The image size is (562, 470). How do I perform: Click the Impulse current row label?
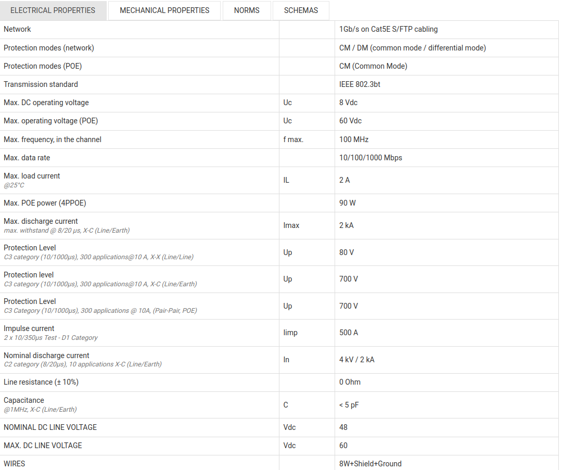coord(29,328)
